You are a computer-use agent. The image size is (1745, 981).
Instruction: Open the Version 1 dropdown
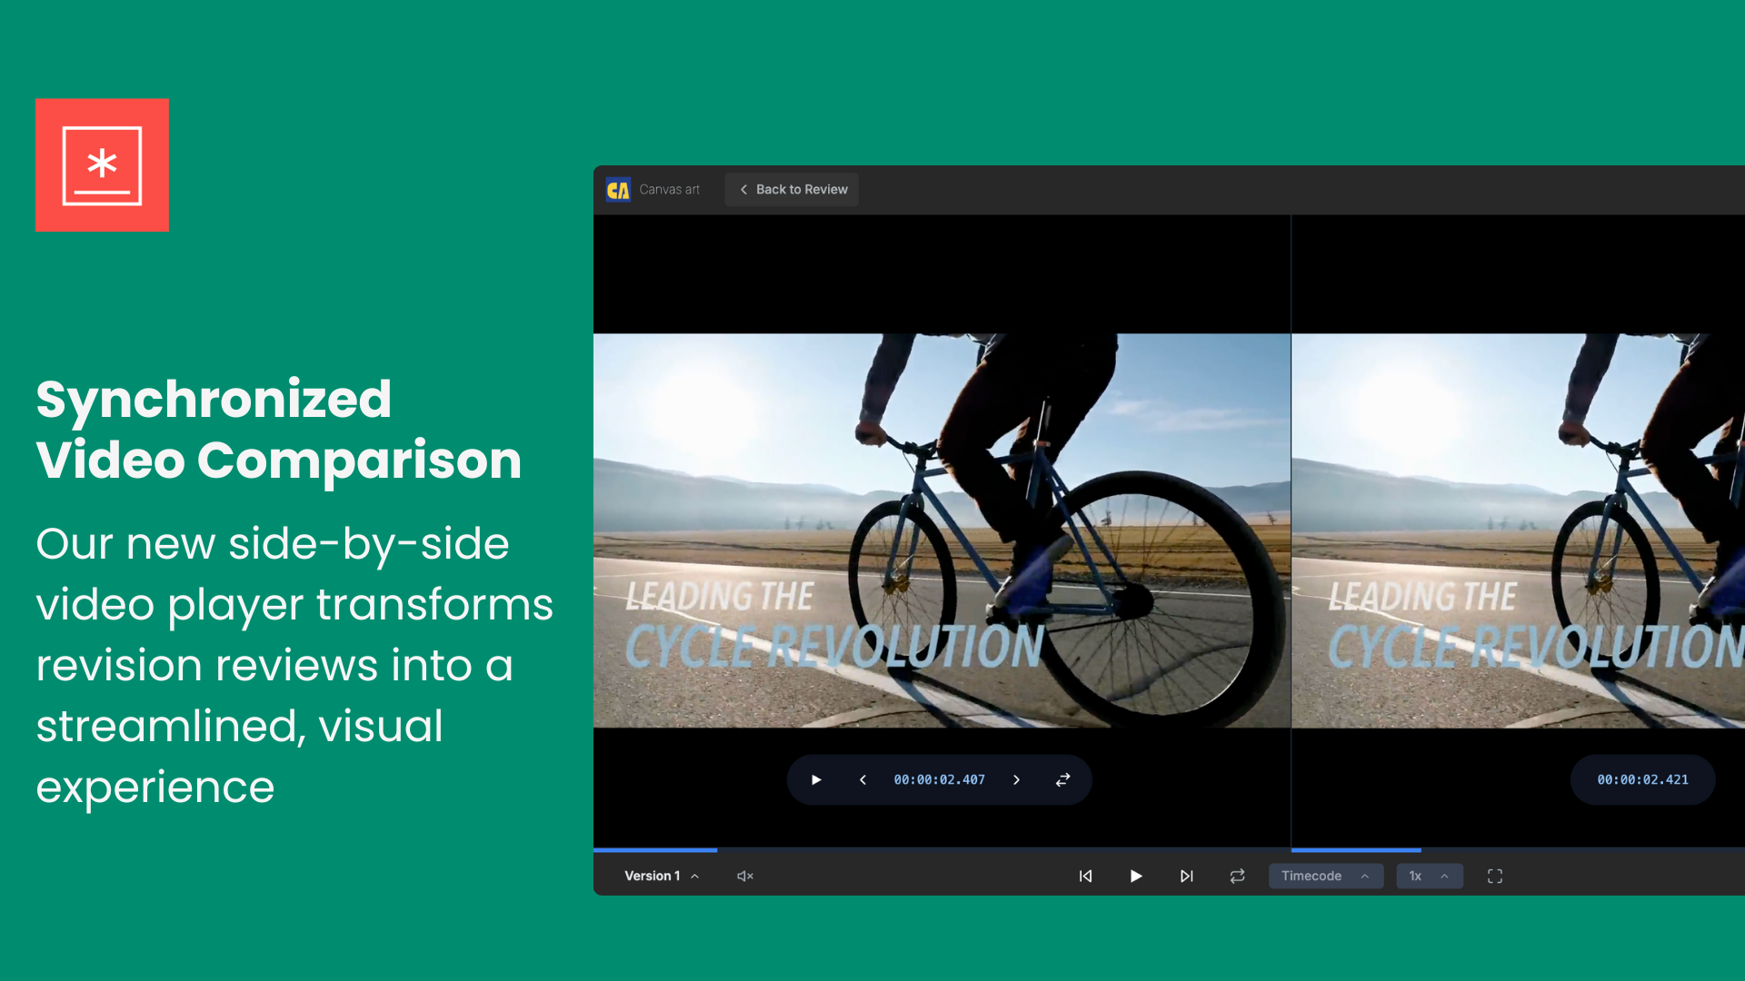(661, 877)
